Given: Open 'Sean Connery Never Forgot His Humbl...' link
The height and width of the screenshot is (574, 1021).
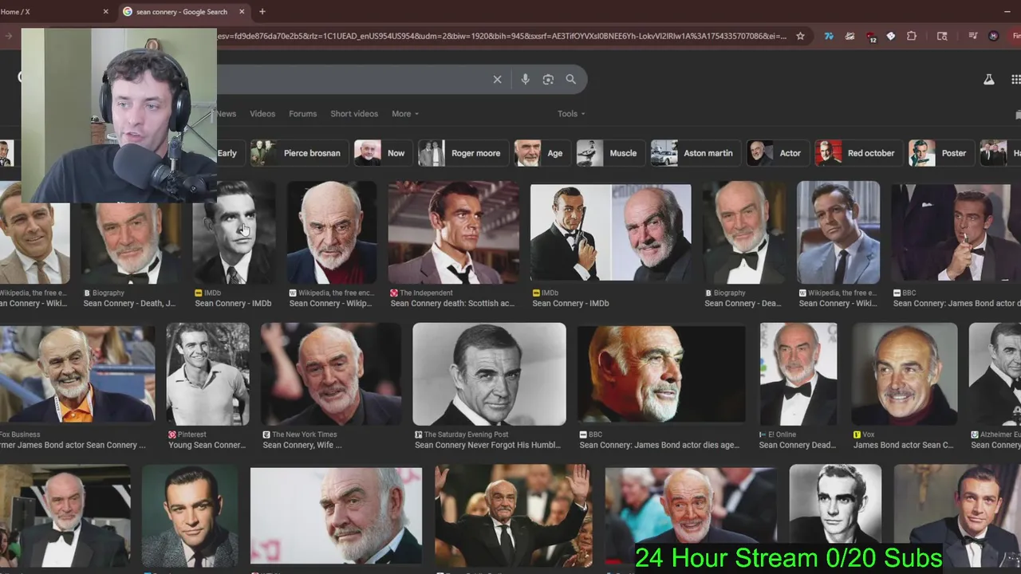Looking at the screenshot, I should [x=487, y=446].
